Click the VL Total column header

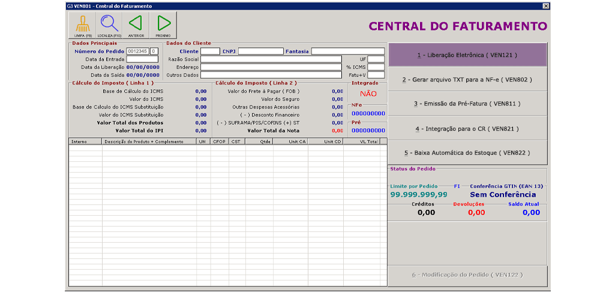(361, 142)
